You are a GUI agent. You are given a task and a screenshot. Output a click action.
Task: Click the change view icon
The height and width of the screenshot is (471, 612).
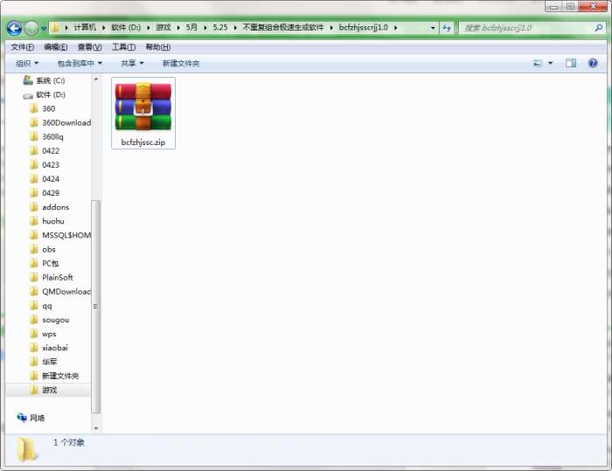click(x=538, y=63)
